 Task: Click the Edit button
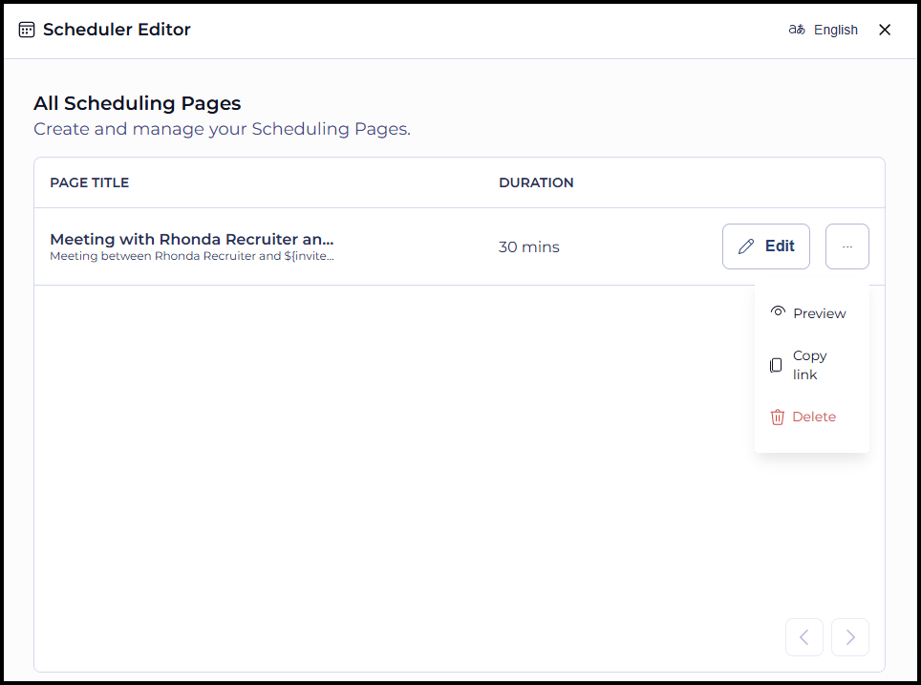click(765, 246)
